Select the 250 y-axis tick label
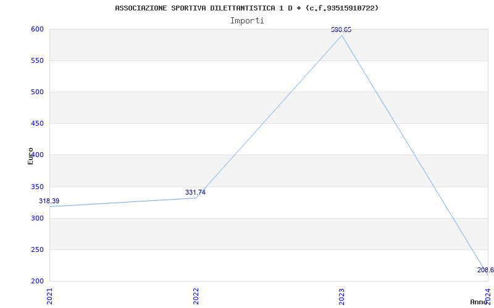 tap(37, 250)
